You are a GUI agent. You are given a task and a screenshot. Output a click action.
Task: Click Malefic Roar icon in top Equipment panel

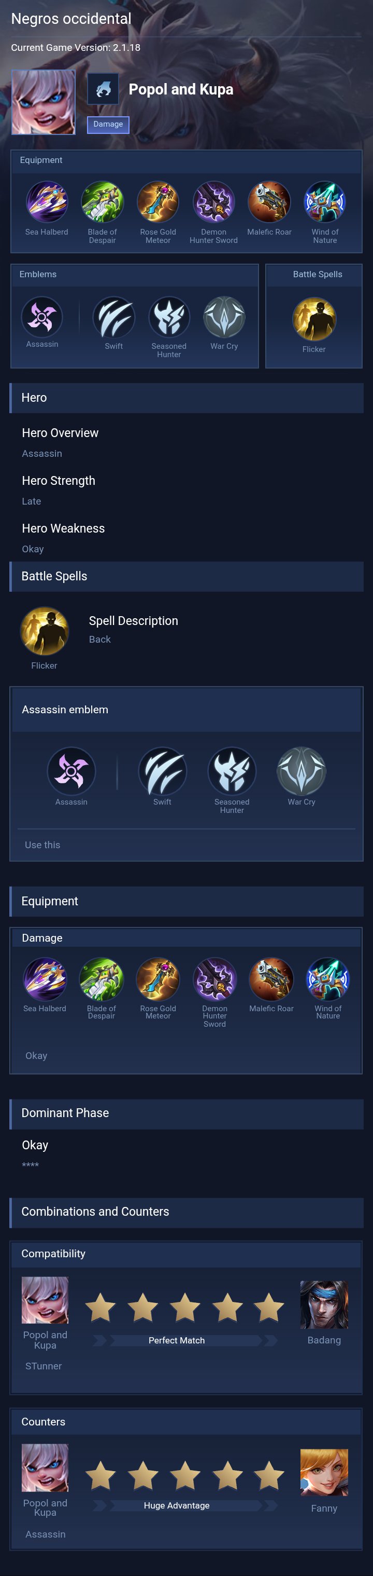pyautogui.click(x=269, y=202)
